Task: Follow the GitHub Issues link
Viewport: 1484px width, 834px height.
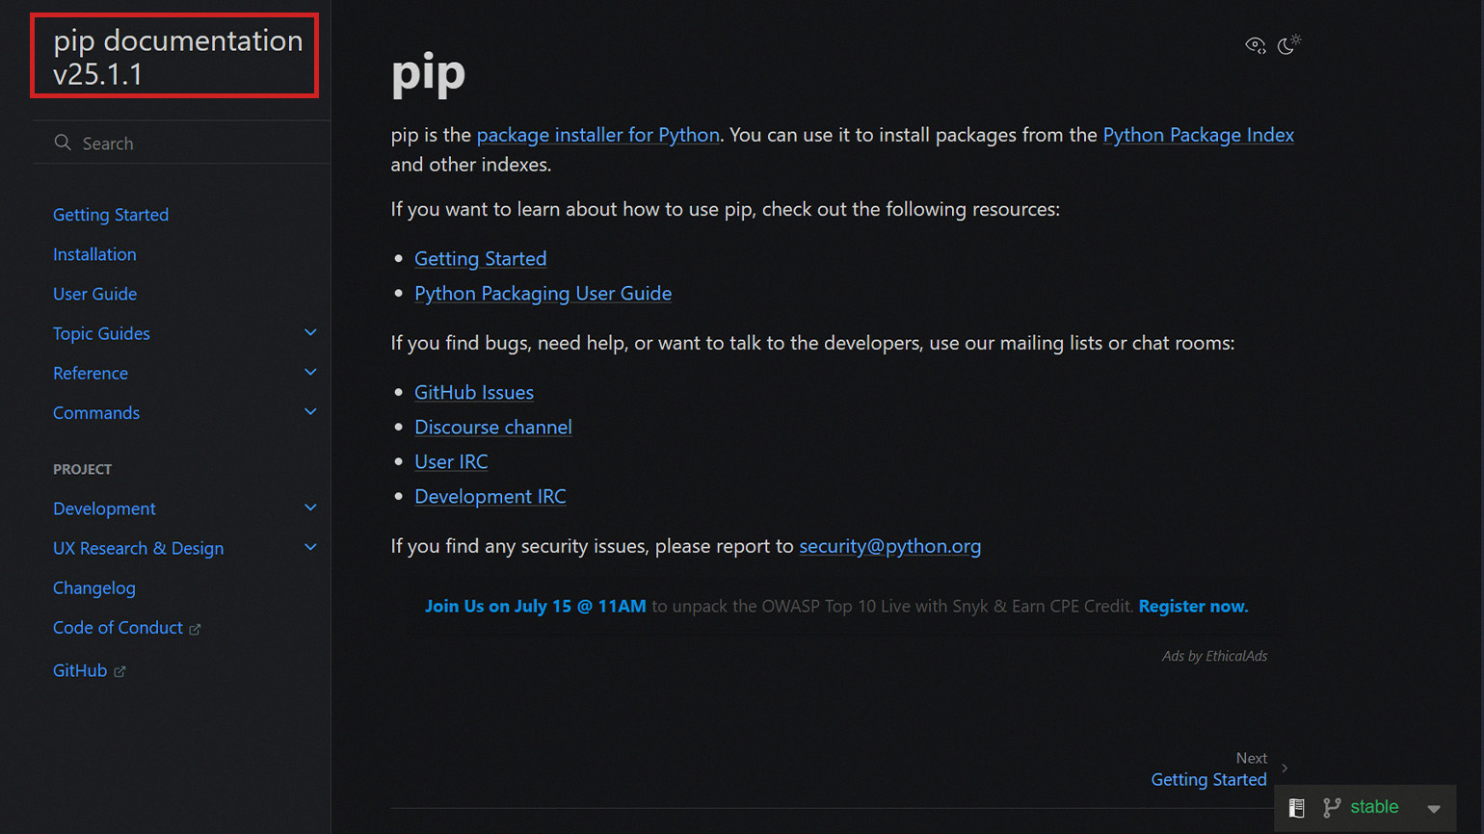Action: pyautogui.click(x=474, y=392)
